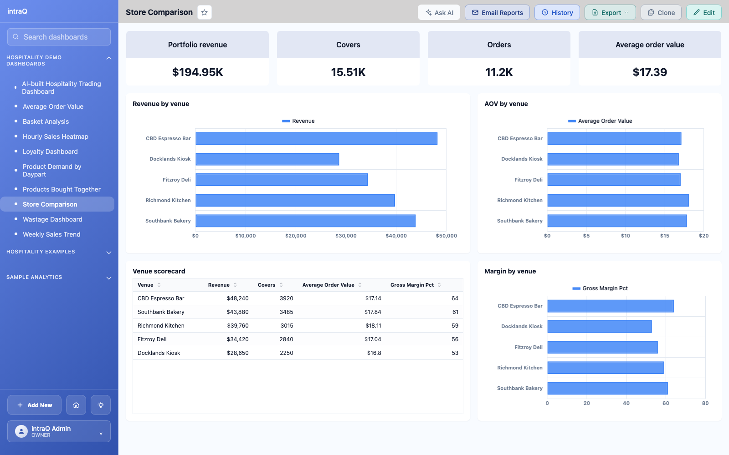This screenshot has height=455, width=729.
Task: Click Richmond Kitchen $18.11 cell
Action: [373, 326]
